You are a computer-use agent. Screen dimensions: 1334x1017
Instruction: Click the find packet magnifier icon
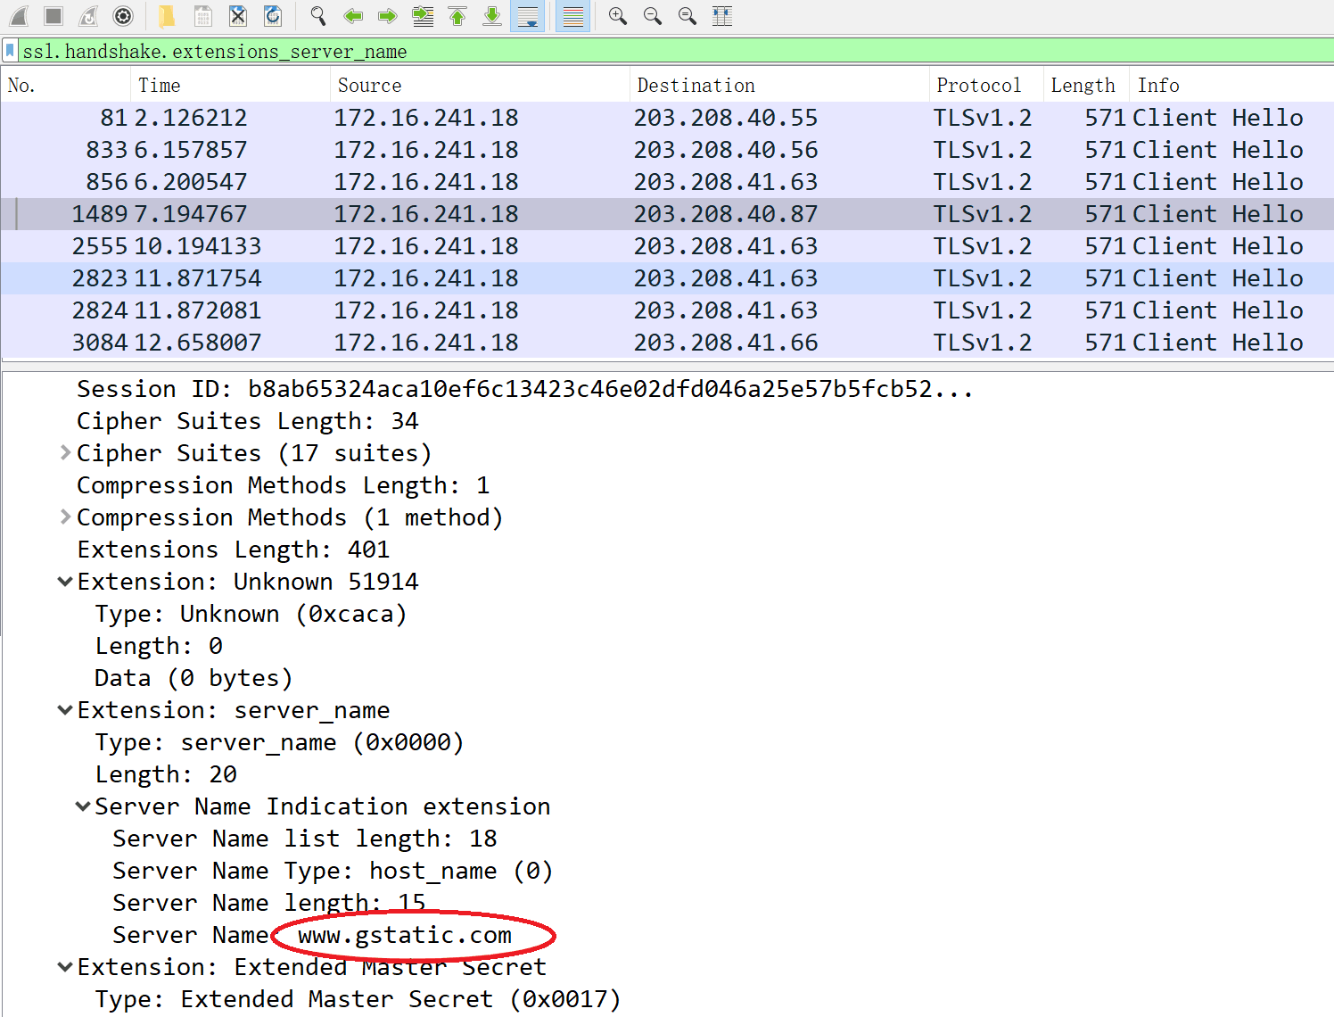(317, 16)
